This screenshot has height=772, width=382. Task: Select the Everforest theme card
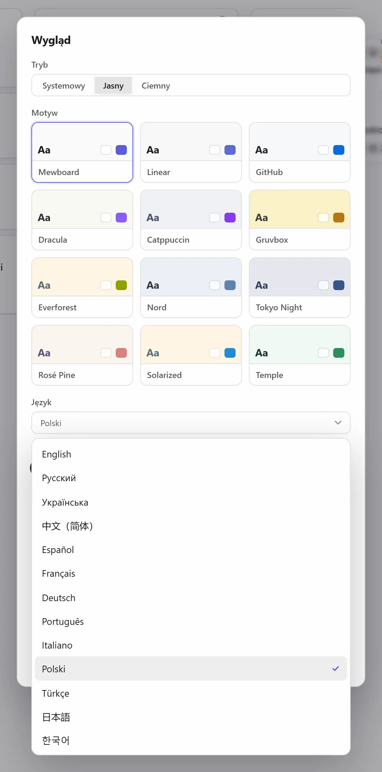pos(82,288)
